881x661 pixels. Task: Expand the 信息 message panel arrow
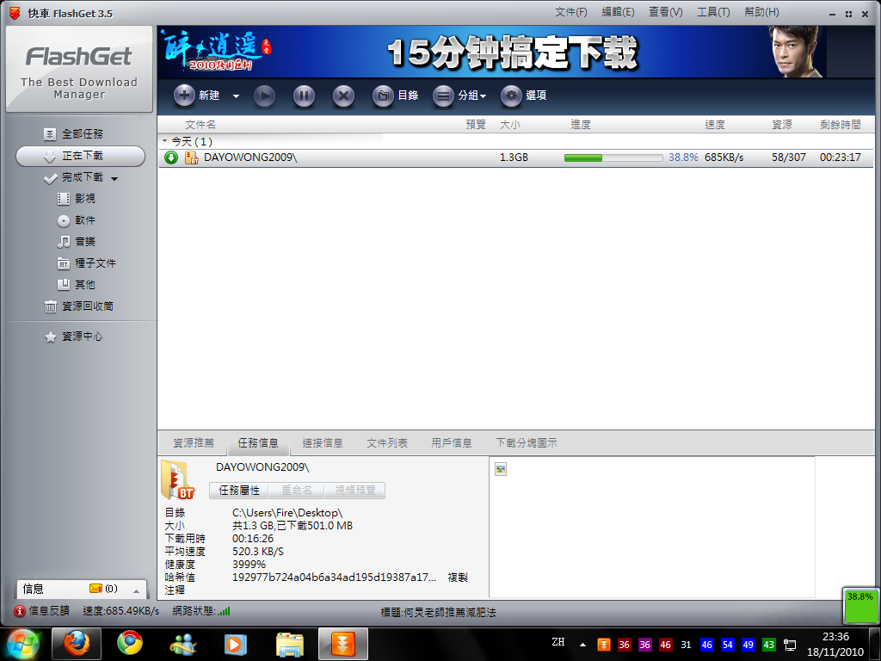[x=136, y=590]
